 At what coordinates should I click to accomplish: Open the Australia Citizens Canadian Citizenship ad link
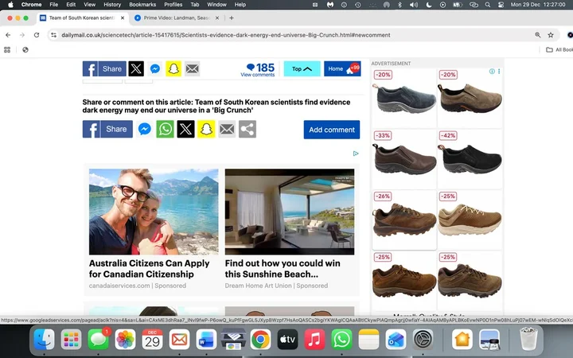tap(150, 268)
